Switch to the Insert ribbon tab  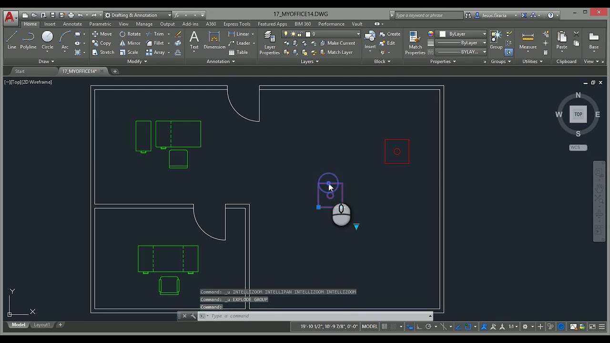point(50,24)
